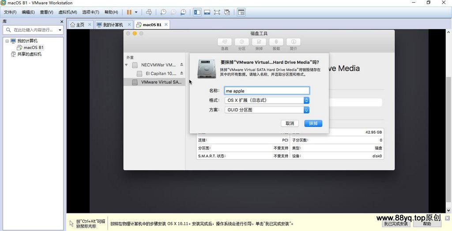Open the 格式 format dropdown (OS X 扩展)
This screenshot has height=231, width=452.
coord(267,100)
